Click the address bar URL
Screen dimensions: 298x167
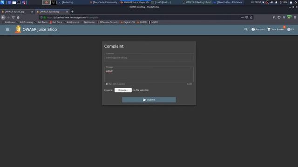point(73,18)
